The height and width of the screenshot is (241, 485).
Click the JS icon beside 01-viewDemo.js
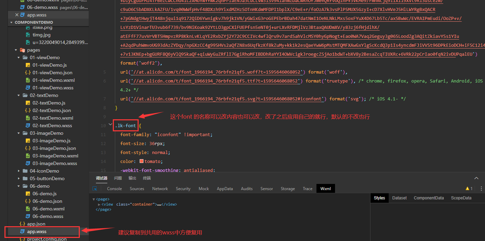pos(28,65)
